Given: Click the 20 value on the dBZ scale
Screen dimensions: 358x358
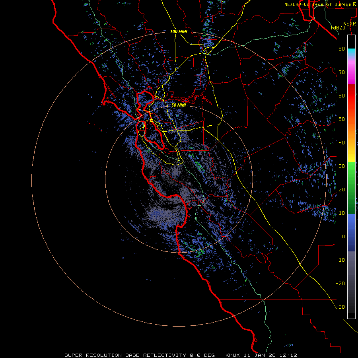Looking at the screenshot, I should point(342,190).
